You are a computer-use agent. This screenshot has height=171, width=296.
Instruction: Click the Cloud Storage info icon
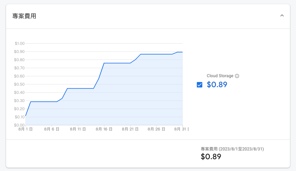coord(237,76)
